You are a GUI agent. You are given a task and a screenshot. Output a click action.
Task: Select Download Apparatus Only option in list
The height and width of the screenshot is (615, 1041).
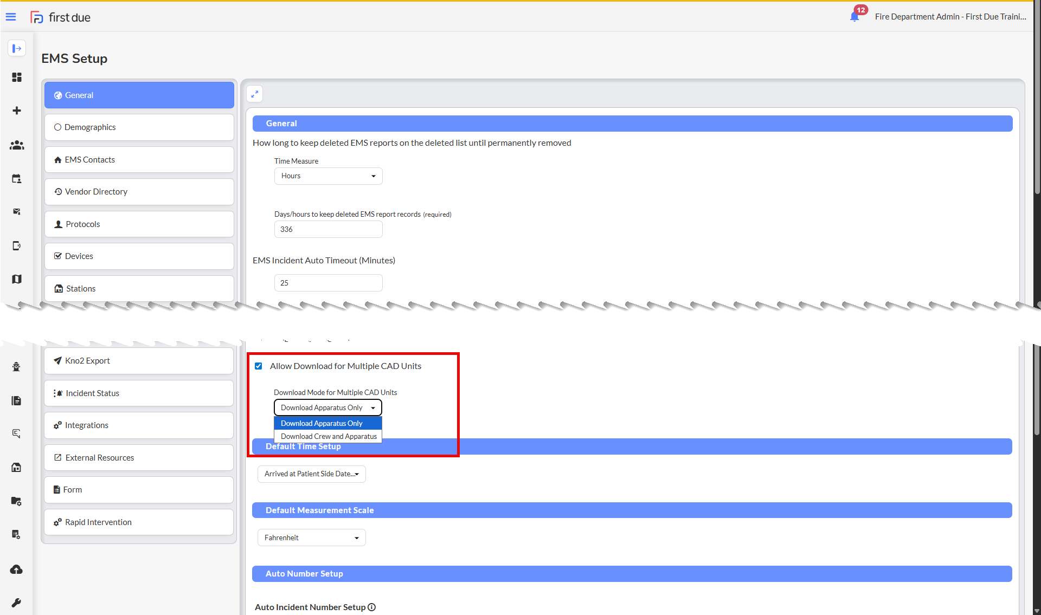[327, 423]
